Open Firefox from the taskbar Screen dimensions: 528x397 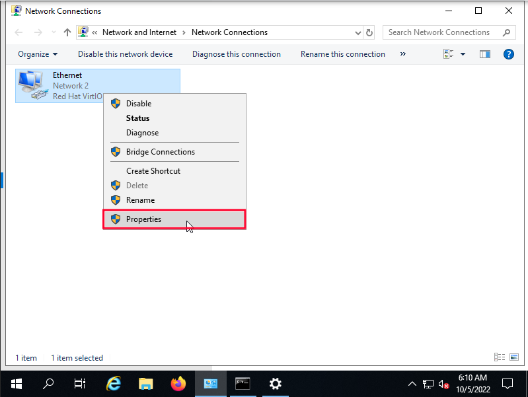178,383
